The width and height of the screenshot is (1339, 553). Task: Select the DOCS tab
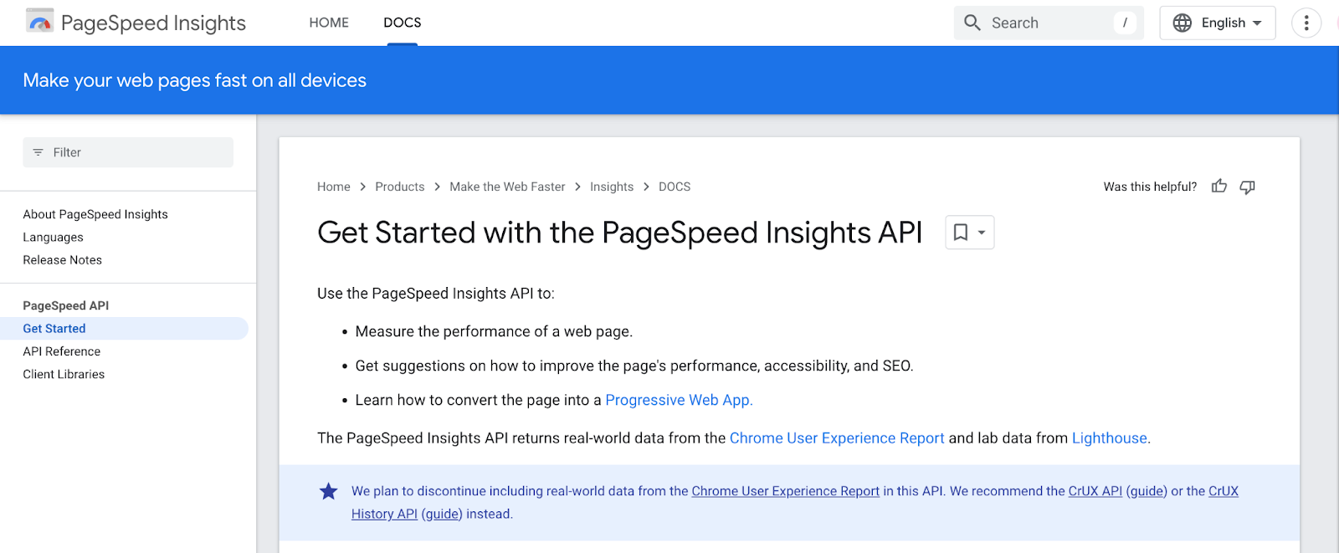tap(403, 23)
